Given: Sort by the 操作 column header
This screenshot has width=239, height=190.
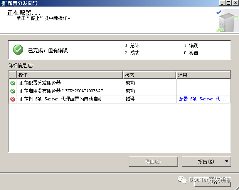Looking at the screenshot, I should [70, 75].
